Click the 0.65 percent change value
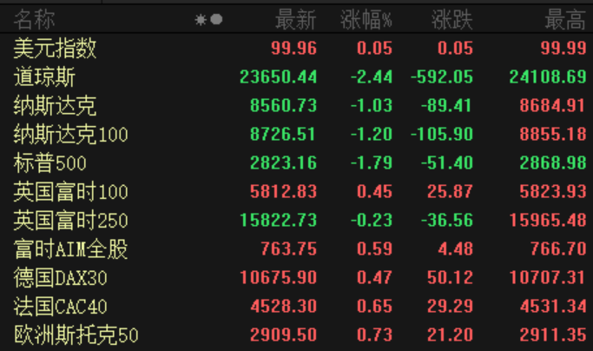The image size is (593, 351). pos(374,307)
